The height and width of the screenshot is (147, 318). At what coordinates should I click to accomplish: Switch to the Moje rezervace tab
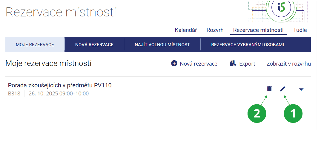pyautogui.click(x=35, y=45)
